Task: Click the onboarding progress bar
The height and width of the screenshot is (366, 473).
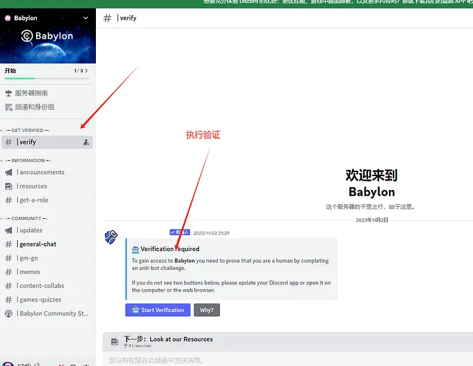Action: [x=47, y=78]
